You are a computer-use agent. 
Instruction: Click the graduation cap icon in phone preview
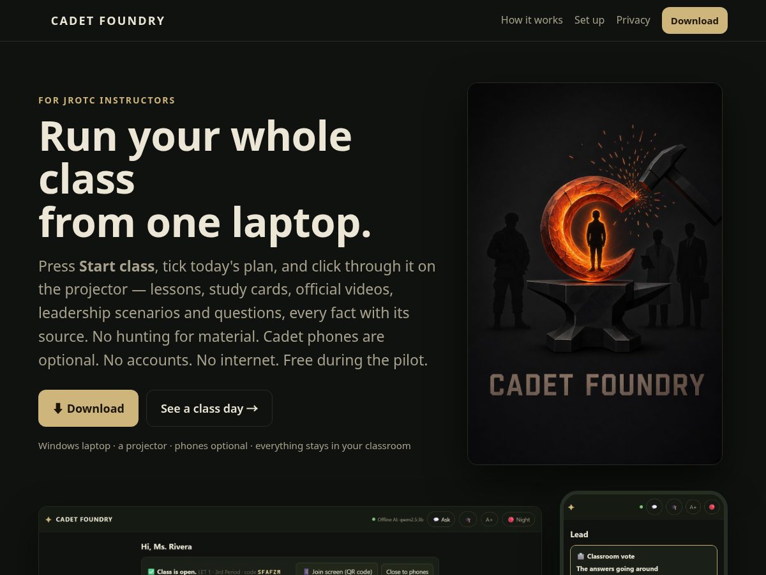[x=674, y=507]
